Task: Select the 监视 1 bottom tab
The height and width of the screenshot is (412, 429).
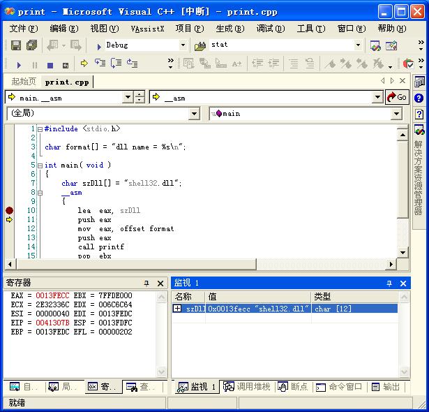Action: (x=197, y=387)
